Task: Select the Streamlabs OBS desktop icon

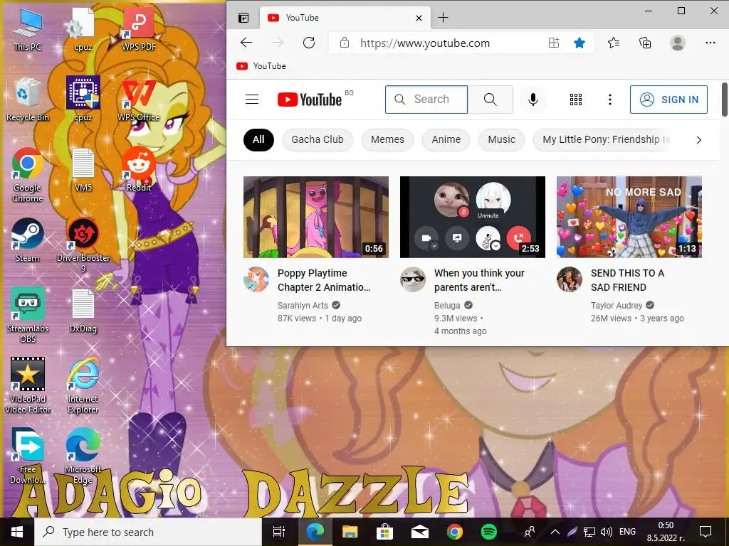Action: tap(28, 316)
